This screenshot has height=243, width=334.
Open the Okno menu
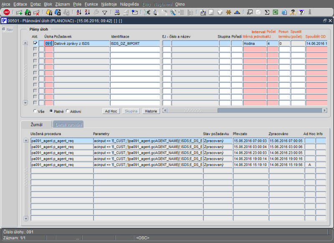[x=180, y=4]
